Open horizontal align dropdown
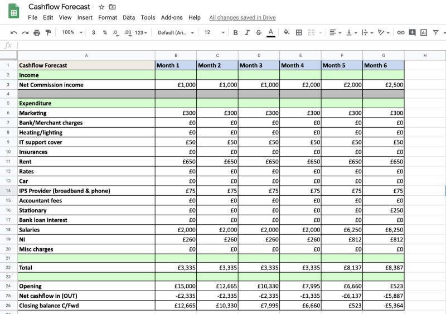This screenshot has height=314, width=446. click(x=336, y=33)
